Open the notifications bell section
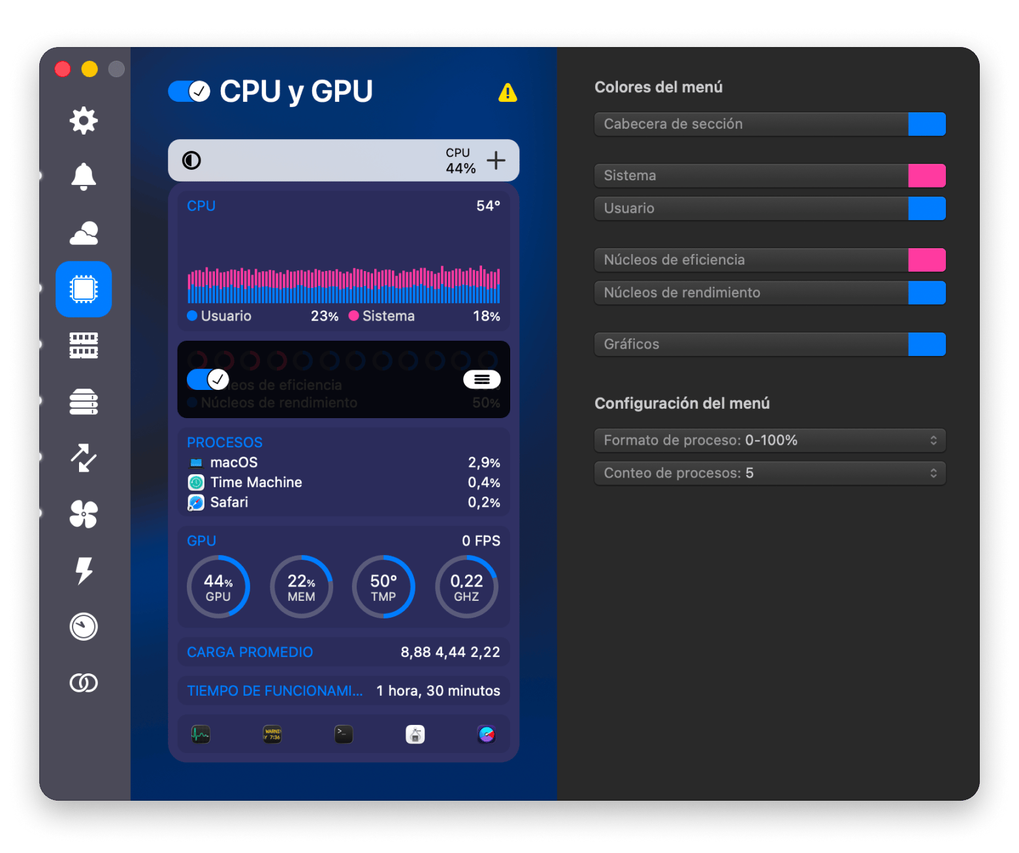This screenshot has height=853, width=1019. pos(84,176)
